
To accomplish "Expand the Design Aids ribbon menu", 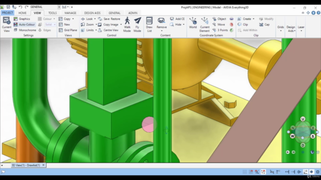I will click(x=291, y=28).
